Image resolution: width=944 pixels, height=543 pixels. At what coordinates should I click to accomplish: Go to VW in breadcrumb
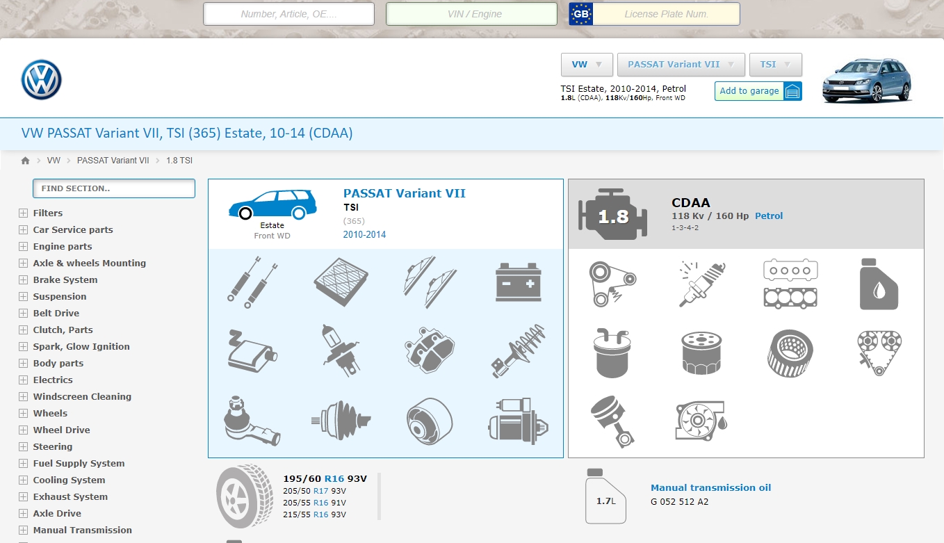click(54, 161)
